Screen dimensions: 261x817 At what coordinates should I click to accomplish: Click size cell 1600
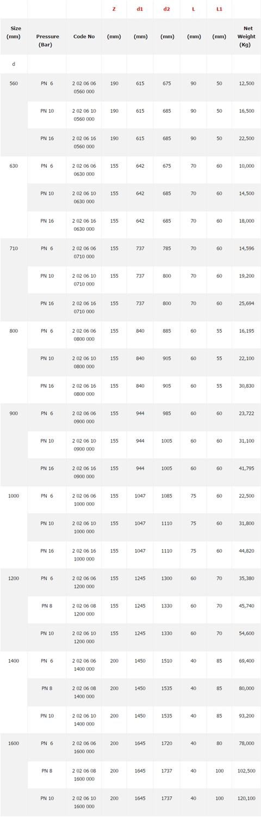[14, 743]
